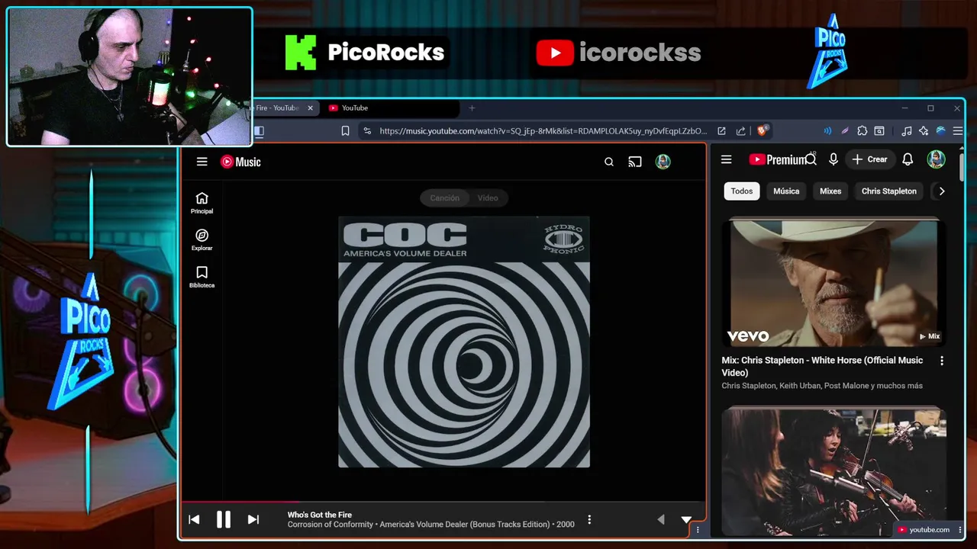This screenshot has height=549, width=977.
Task: View site information in address bar
Action: pos(367,131)
